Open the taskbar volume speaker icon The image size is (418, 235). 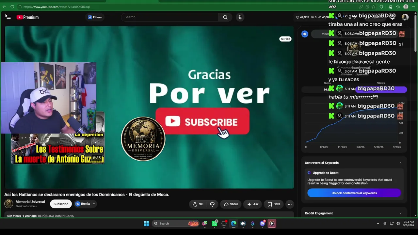[x=398, y=224]
